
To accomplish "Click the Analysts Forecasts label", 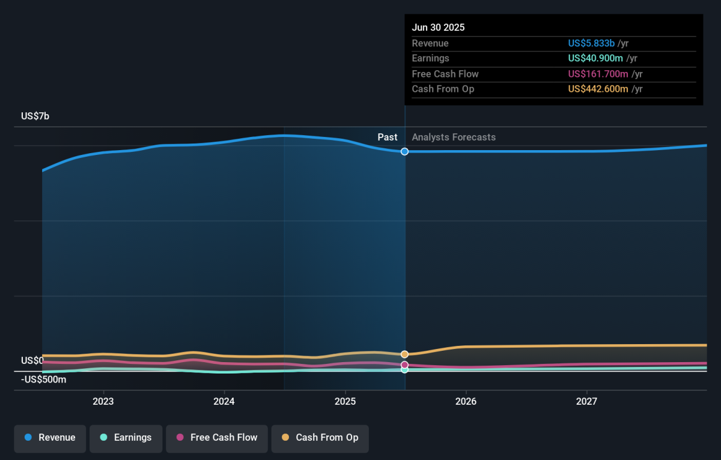I will pyautogui.click(x=454, y=138).
